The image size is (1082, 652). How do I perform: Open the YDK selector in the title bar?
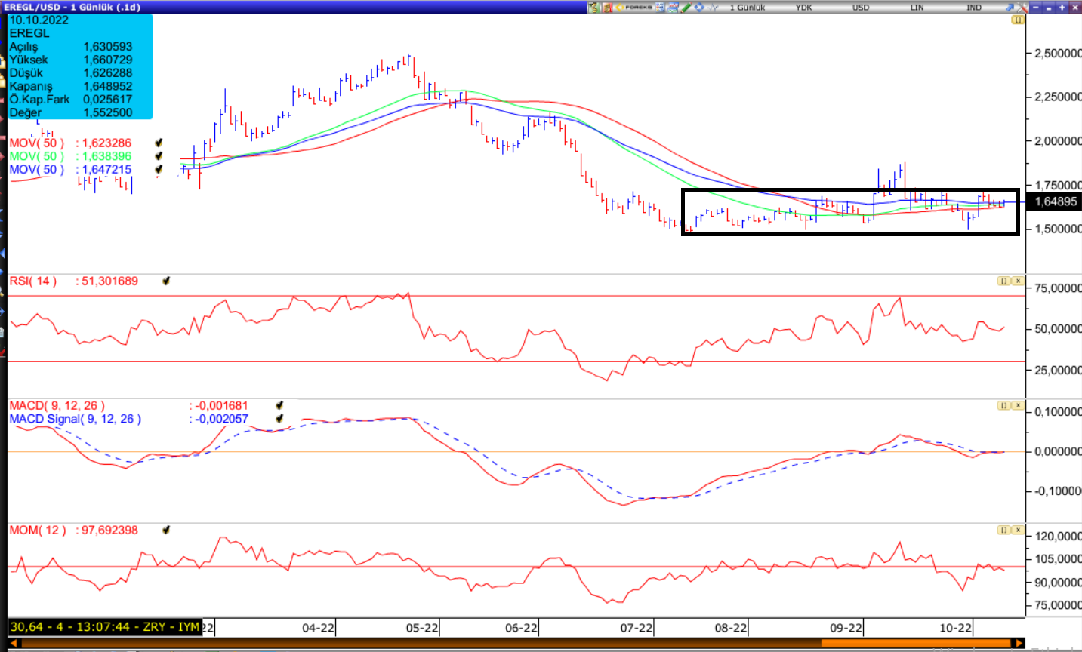click(x=803, y=7)
